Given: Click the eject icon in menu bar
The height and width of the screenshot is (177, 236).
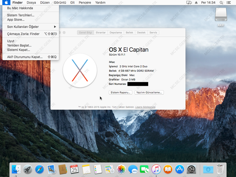Looking at the screenshot, I should pyautogui.click(x=196, y=3).
